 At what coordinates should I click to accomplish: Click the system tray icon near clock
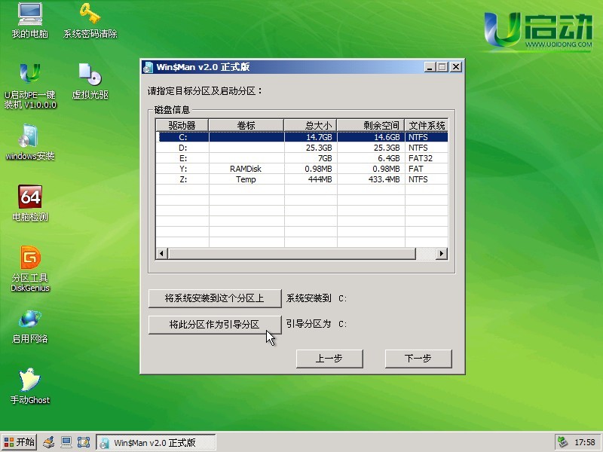click(562, 442)
